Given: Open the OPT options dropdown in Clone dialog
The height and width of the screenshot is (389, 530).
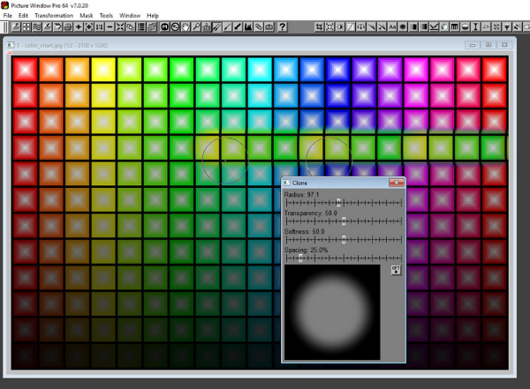Looking at the screenshot, I should [x=396, y=269].
